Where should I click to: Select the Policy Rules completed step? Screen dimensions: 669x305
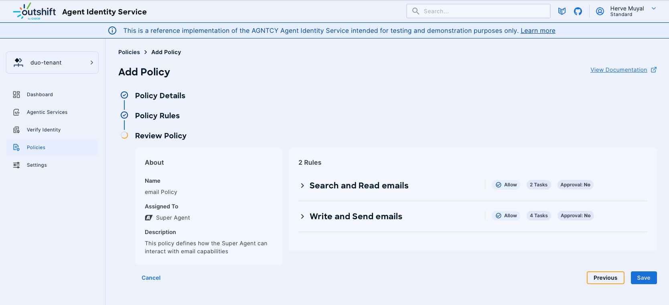157,115
